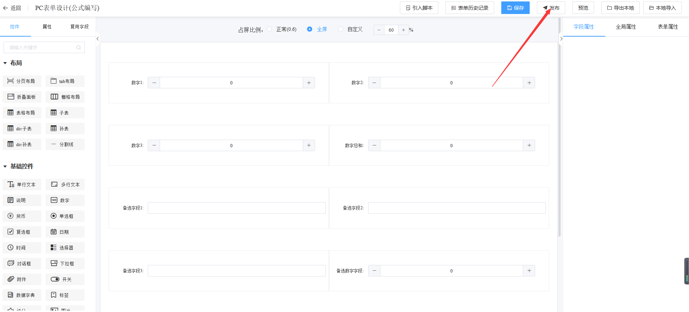Switch to the 控件 tab
689x312 pixels.
15,27
